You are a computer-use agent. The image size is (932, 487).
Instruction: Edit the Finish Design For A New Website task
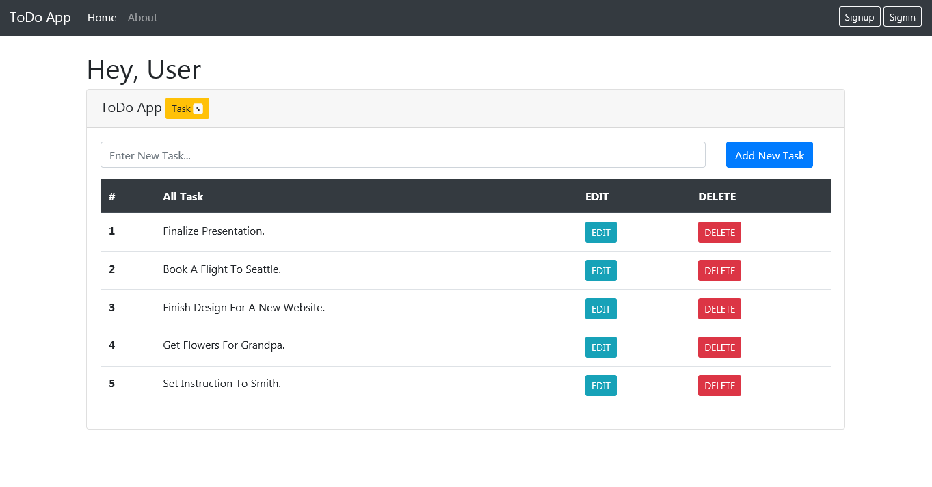(601, 309)
